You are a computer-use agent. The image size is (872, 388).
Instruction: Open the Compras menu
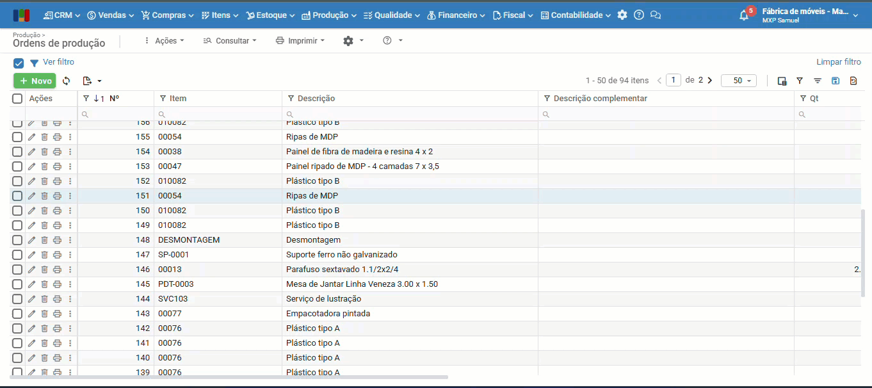tap(168, 15)
